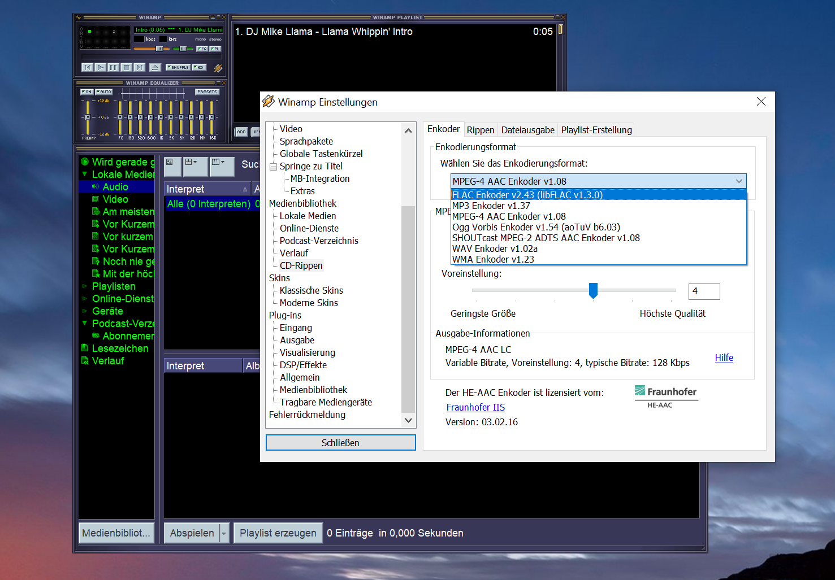Open Winamp main menu icon in title bar

click(x=79, y=18)
